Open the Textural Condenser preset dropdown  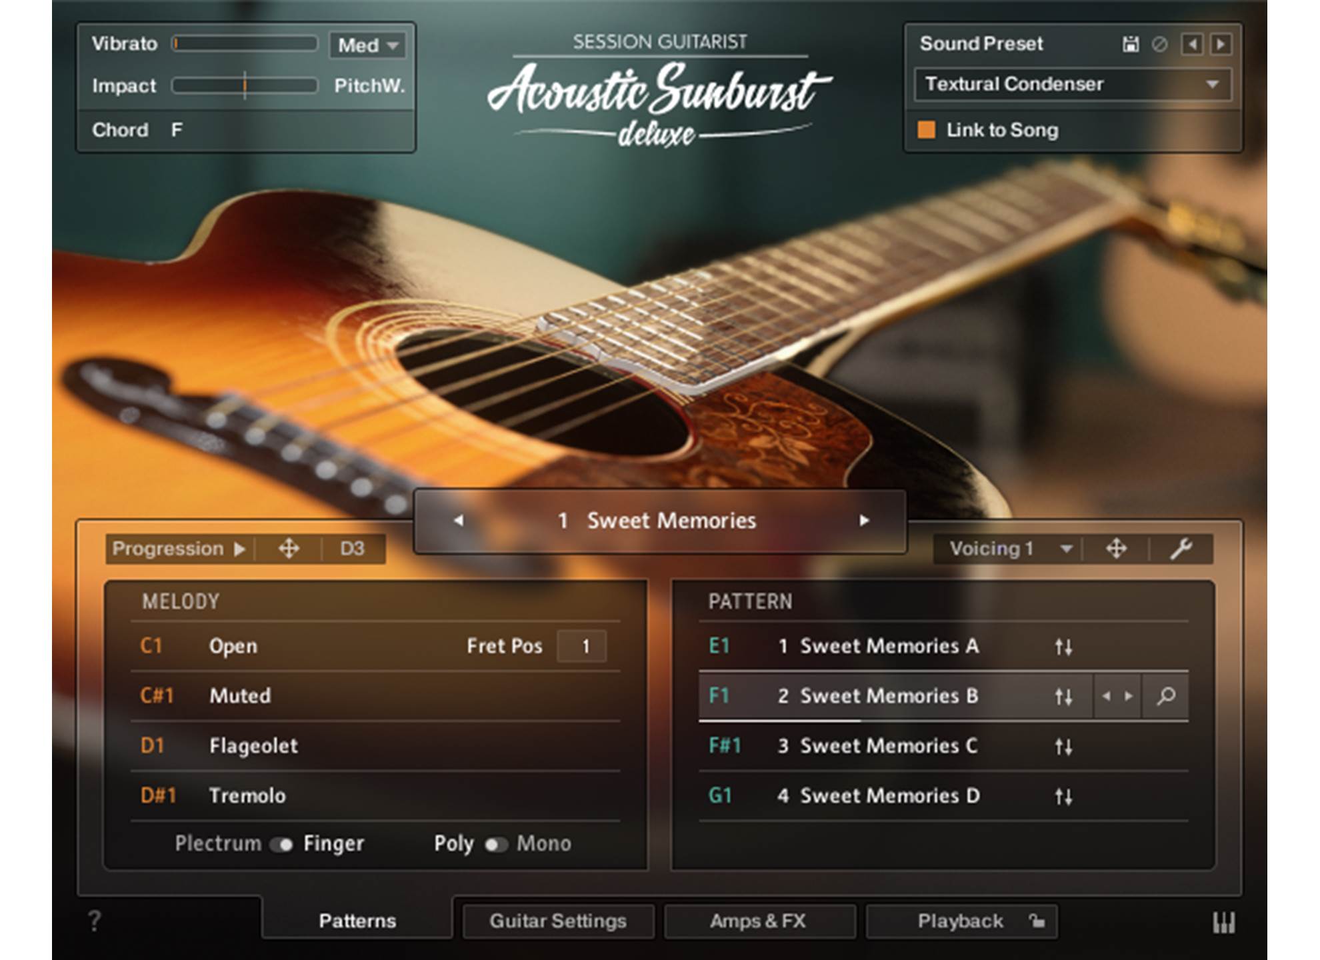pos(1072,85)
